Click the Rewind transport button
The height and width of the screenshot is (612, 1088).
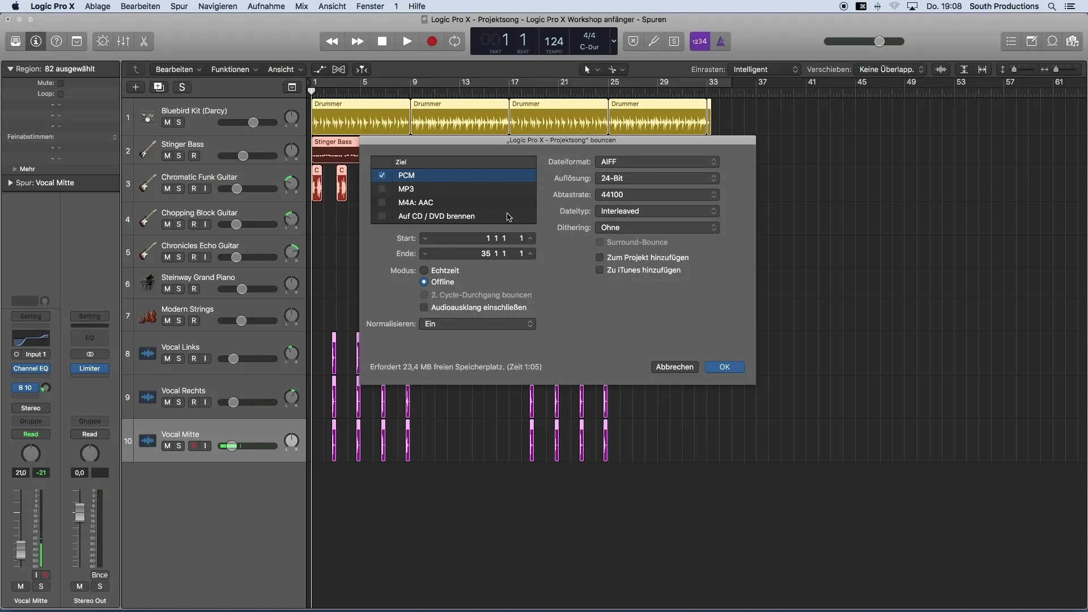pyautogui.click(x=332, y=41)
